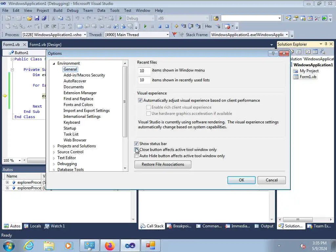Switch to Form1.vb [Design] tab
Viewport: 336px width, 252px height.
point(45,44)
